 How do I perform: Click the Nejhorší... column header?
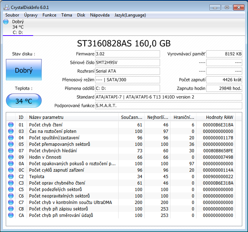(x=158, y=117)
